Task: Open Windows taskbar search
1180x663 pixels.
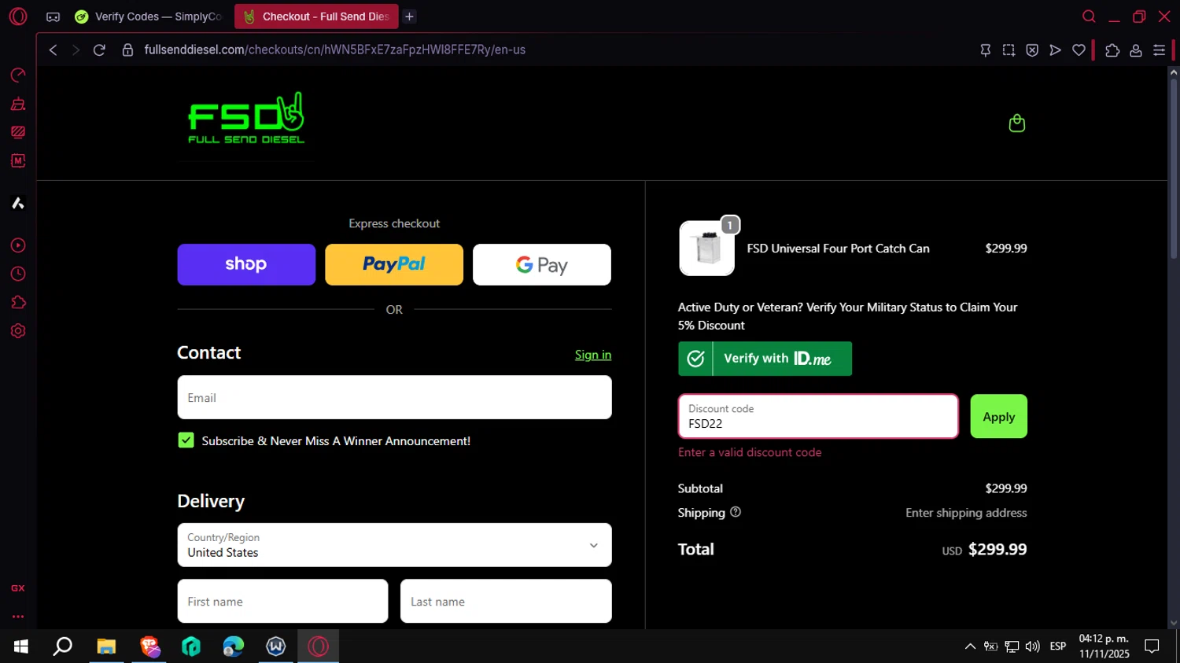Action: 63,646
